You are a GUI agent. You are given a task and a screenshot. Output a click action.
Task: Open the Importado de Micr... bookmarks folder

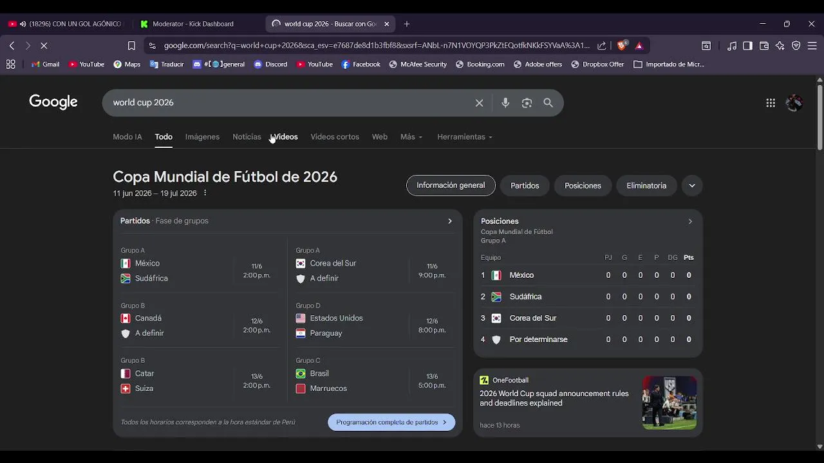click(669, 64)
